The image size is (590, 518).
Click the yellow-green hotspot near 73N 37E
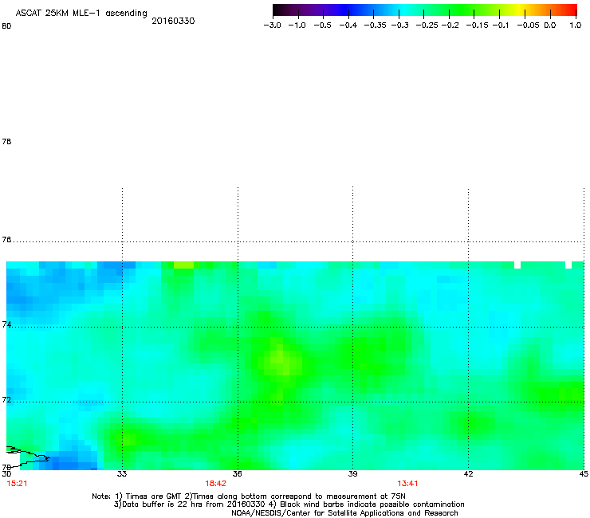pyautogui.click(x=282, y=362)
